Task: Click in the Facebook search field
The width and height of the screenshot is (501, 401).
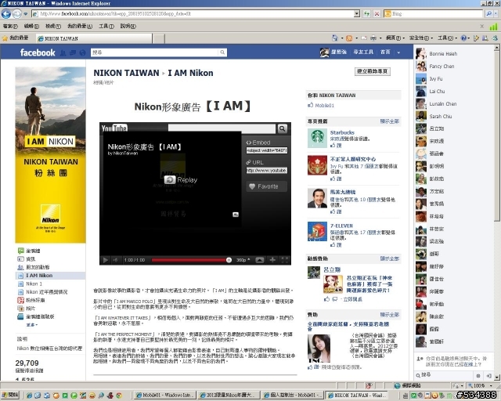Action: tap(155, 52)
